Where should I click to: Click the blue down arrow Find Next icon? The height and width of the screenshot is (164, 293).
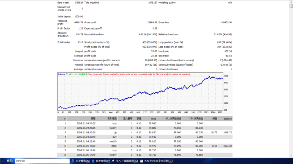73,161
